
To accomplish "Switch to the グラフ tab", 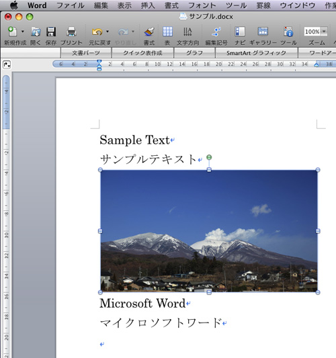I will (x=194, y=53).
